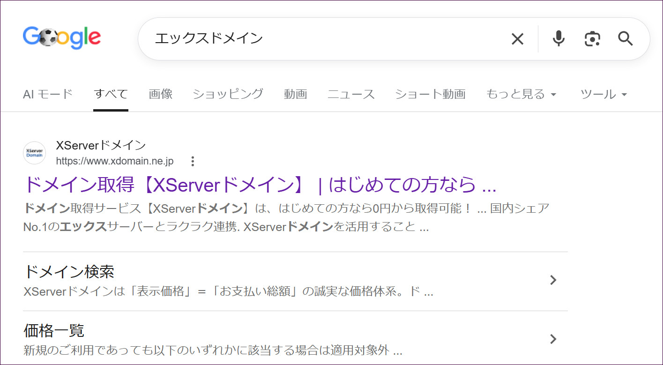Click the XServerドメイン site name
This screenshot has width=663, height=365.
(101, 146)
